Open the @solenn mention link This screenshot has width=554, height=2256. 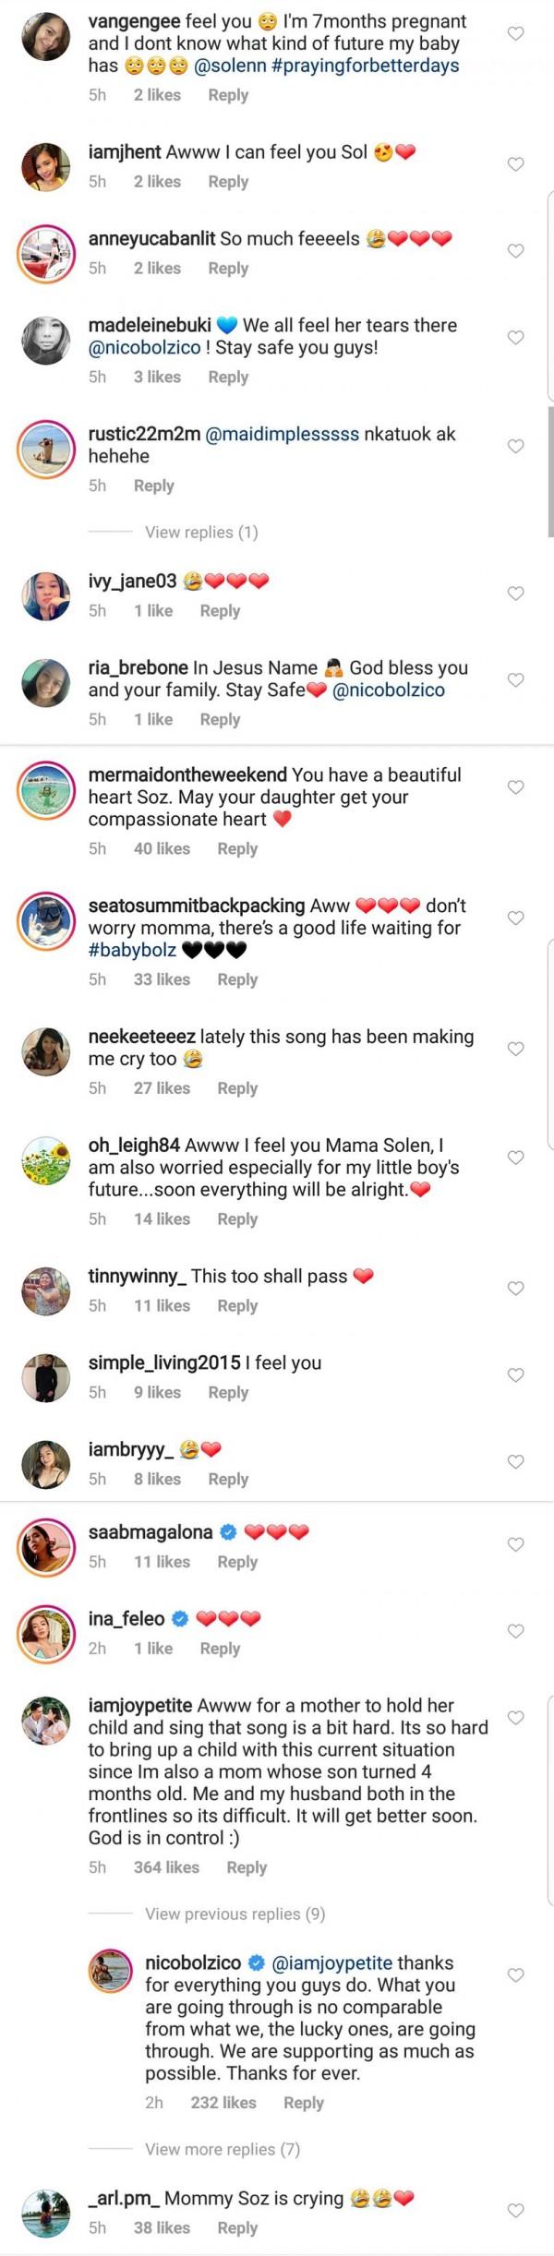pyautogui.click(x=230, y=66)
